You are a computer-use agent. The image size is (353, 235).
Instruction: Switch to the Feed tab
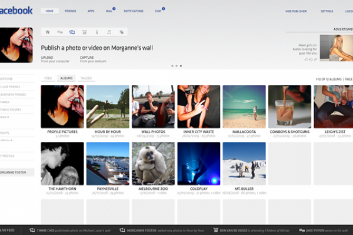[x=48, y=78]
